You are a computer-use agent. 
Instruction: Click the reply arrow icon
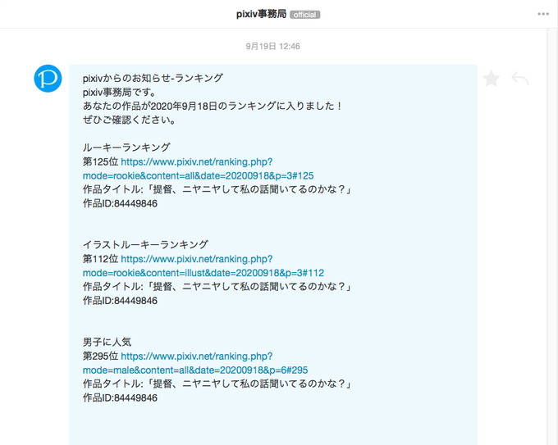[520, 79]
